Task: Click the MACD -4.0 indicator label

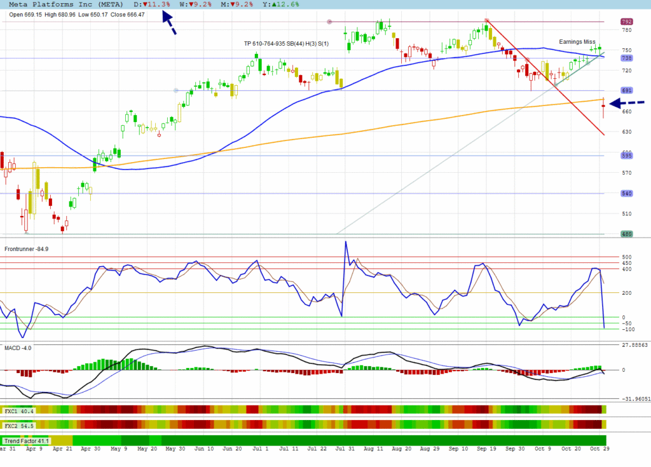Action: point(18,348)
